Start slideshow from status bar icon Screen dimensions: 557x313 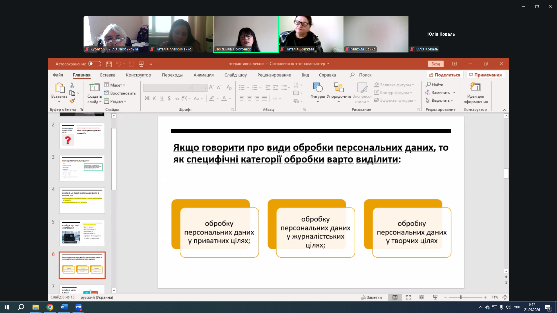(435, 297)
